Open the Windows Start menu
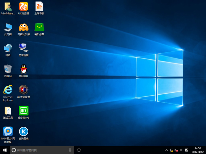206x154 pixels. coord(5,150)
